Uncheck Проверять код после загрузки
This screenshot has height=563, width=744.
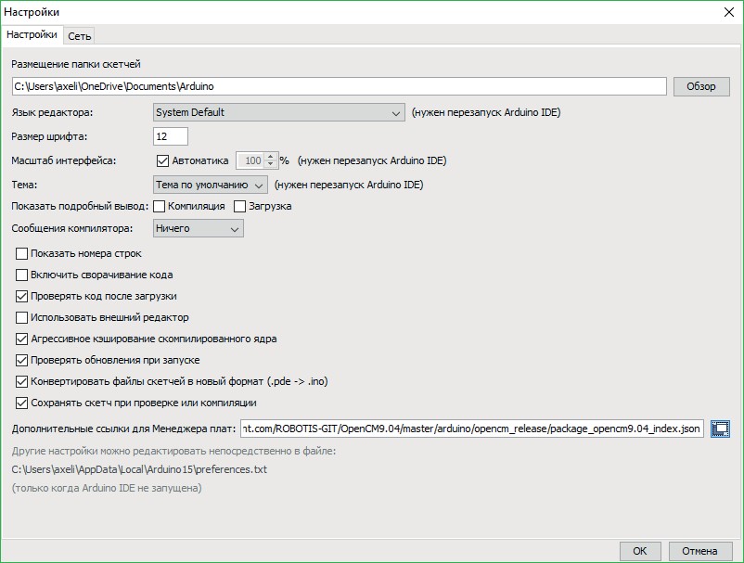tap(23, 296)
